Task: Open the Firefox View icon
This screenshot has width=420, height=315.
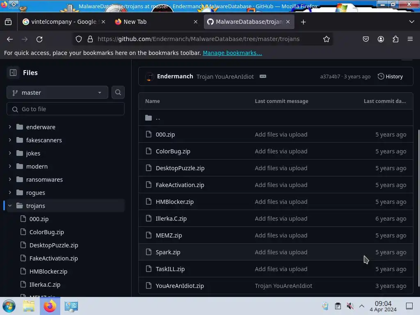Action: [8, 22]
